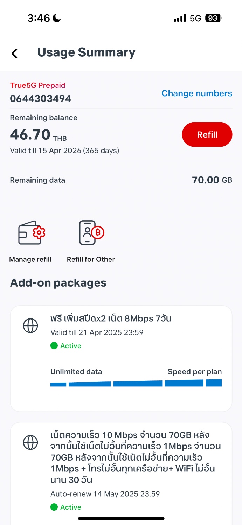Open the 8Mbps 7-day add-on package title
242x525 pixels.
pos(111,318)
